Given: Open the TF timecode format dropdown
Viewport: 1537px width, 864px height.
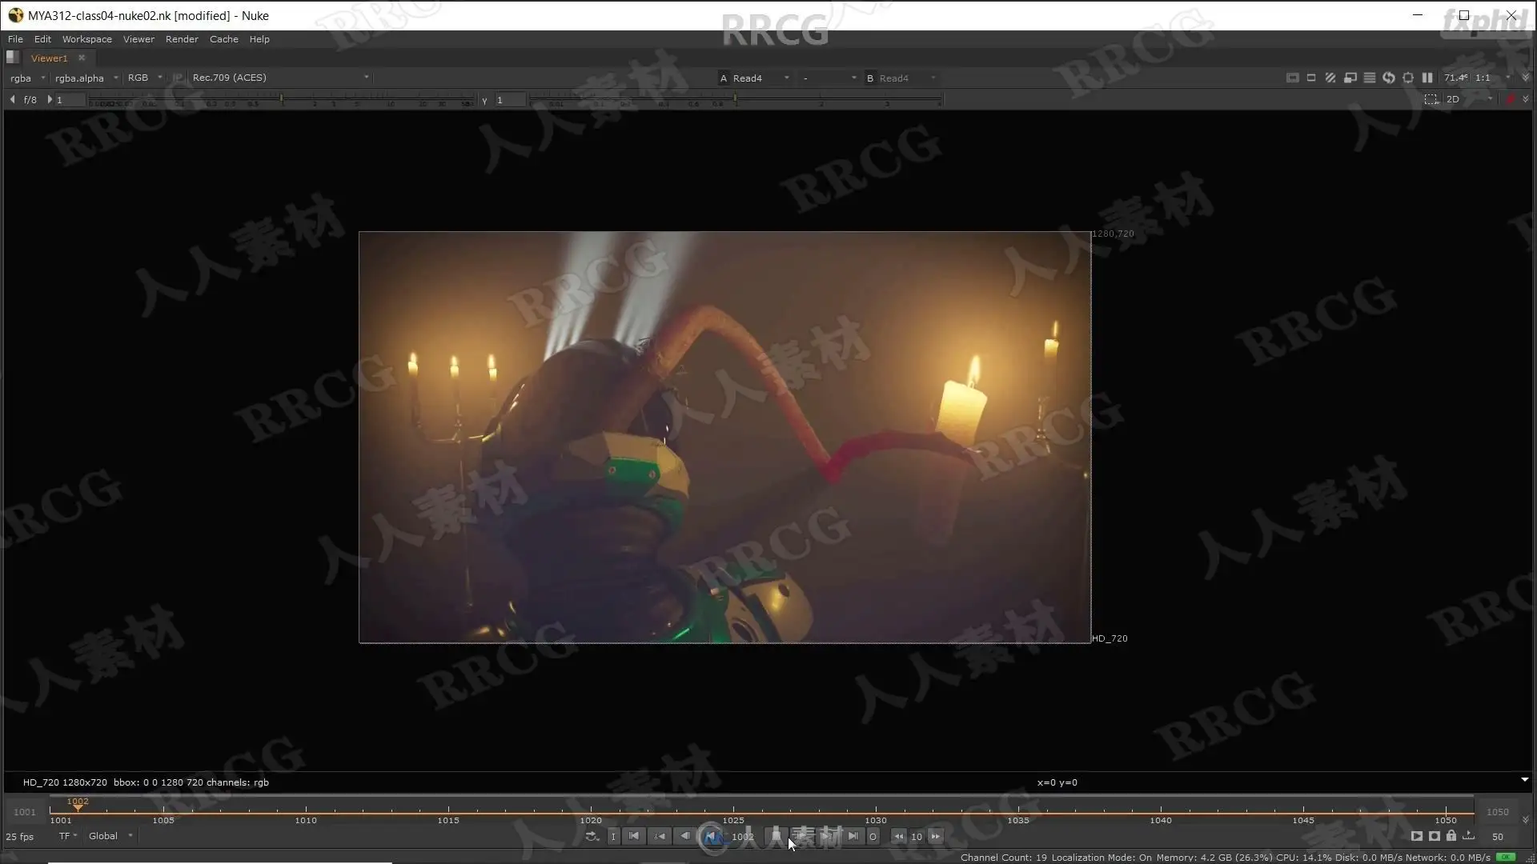Looking at the screenshot, I should tap(68, 836).
